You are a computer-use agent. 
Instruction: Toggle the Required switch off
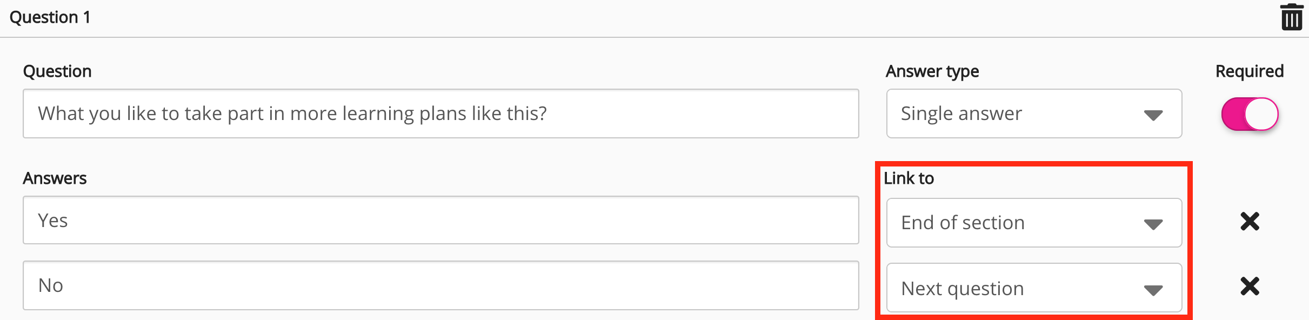coord(1249,114)
